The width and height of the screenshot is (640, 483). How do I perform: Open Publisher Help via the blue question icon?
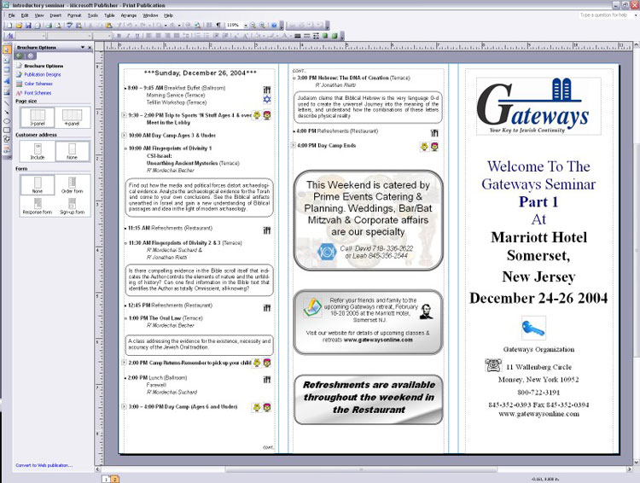click(x=274, y=26)
